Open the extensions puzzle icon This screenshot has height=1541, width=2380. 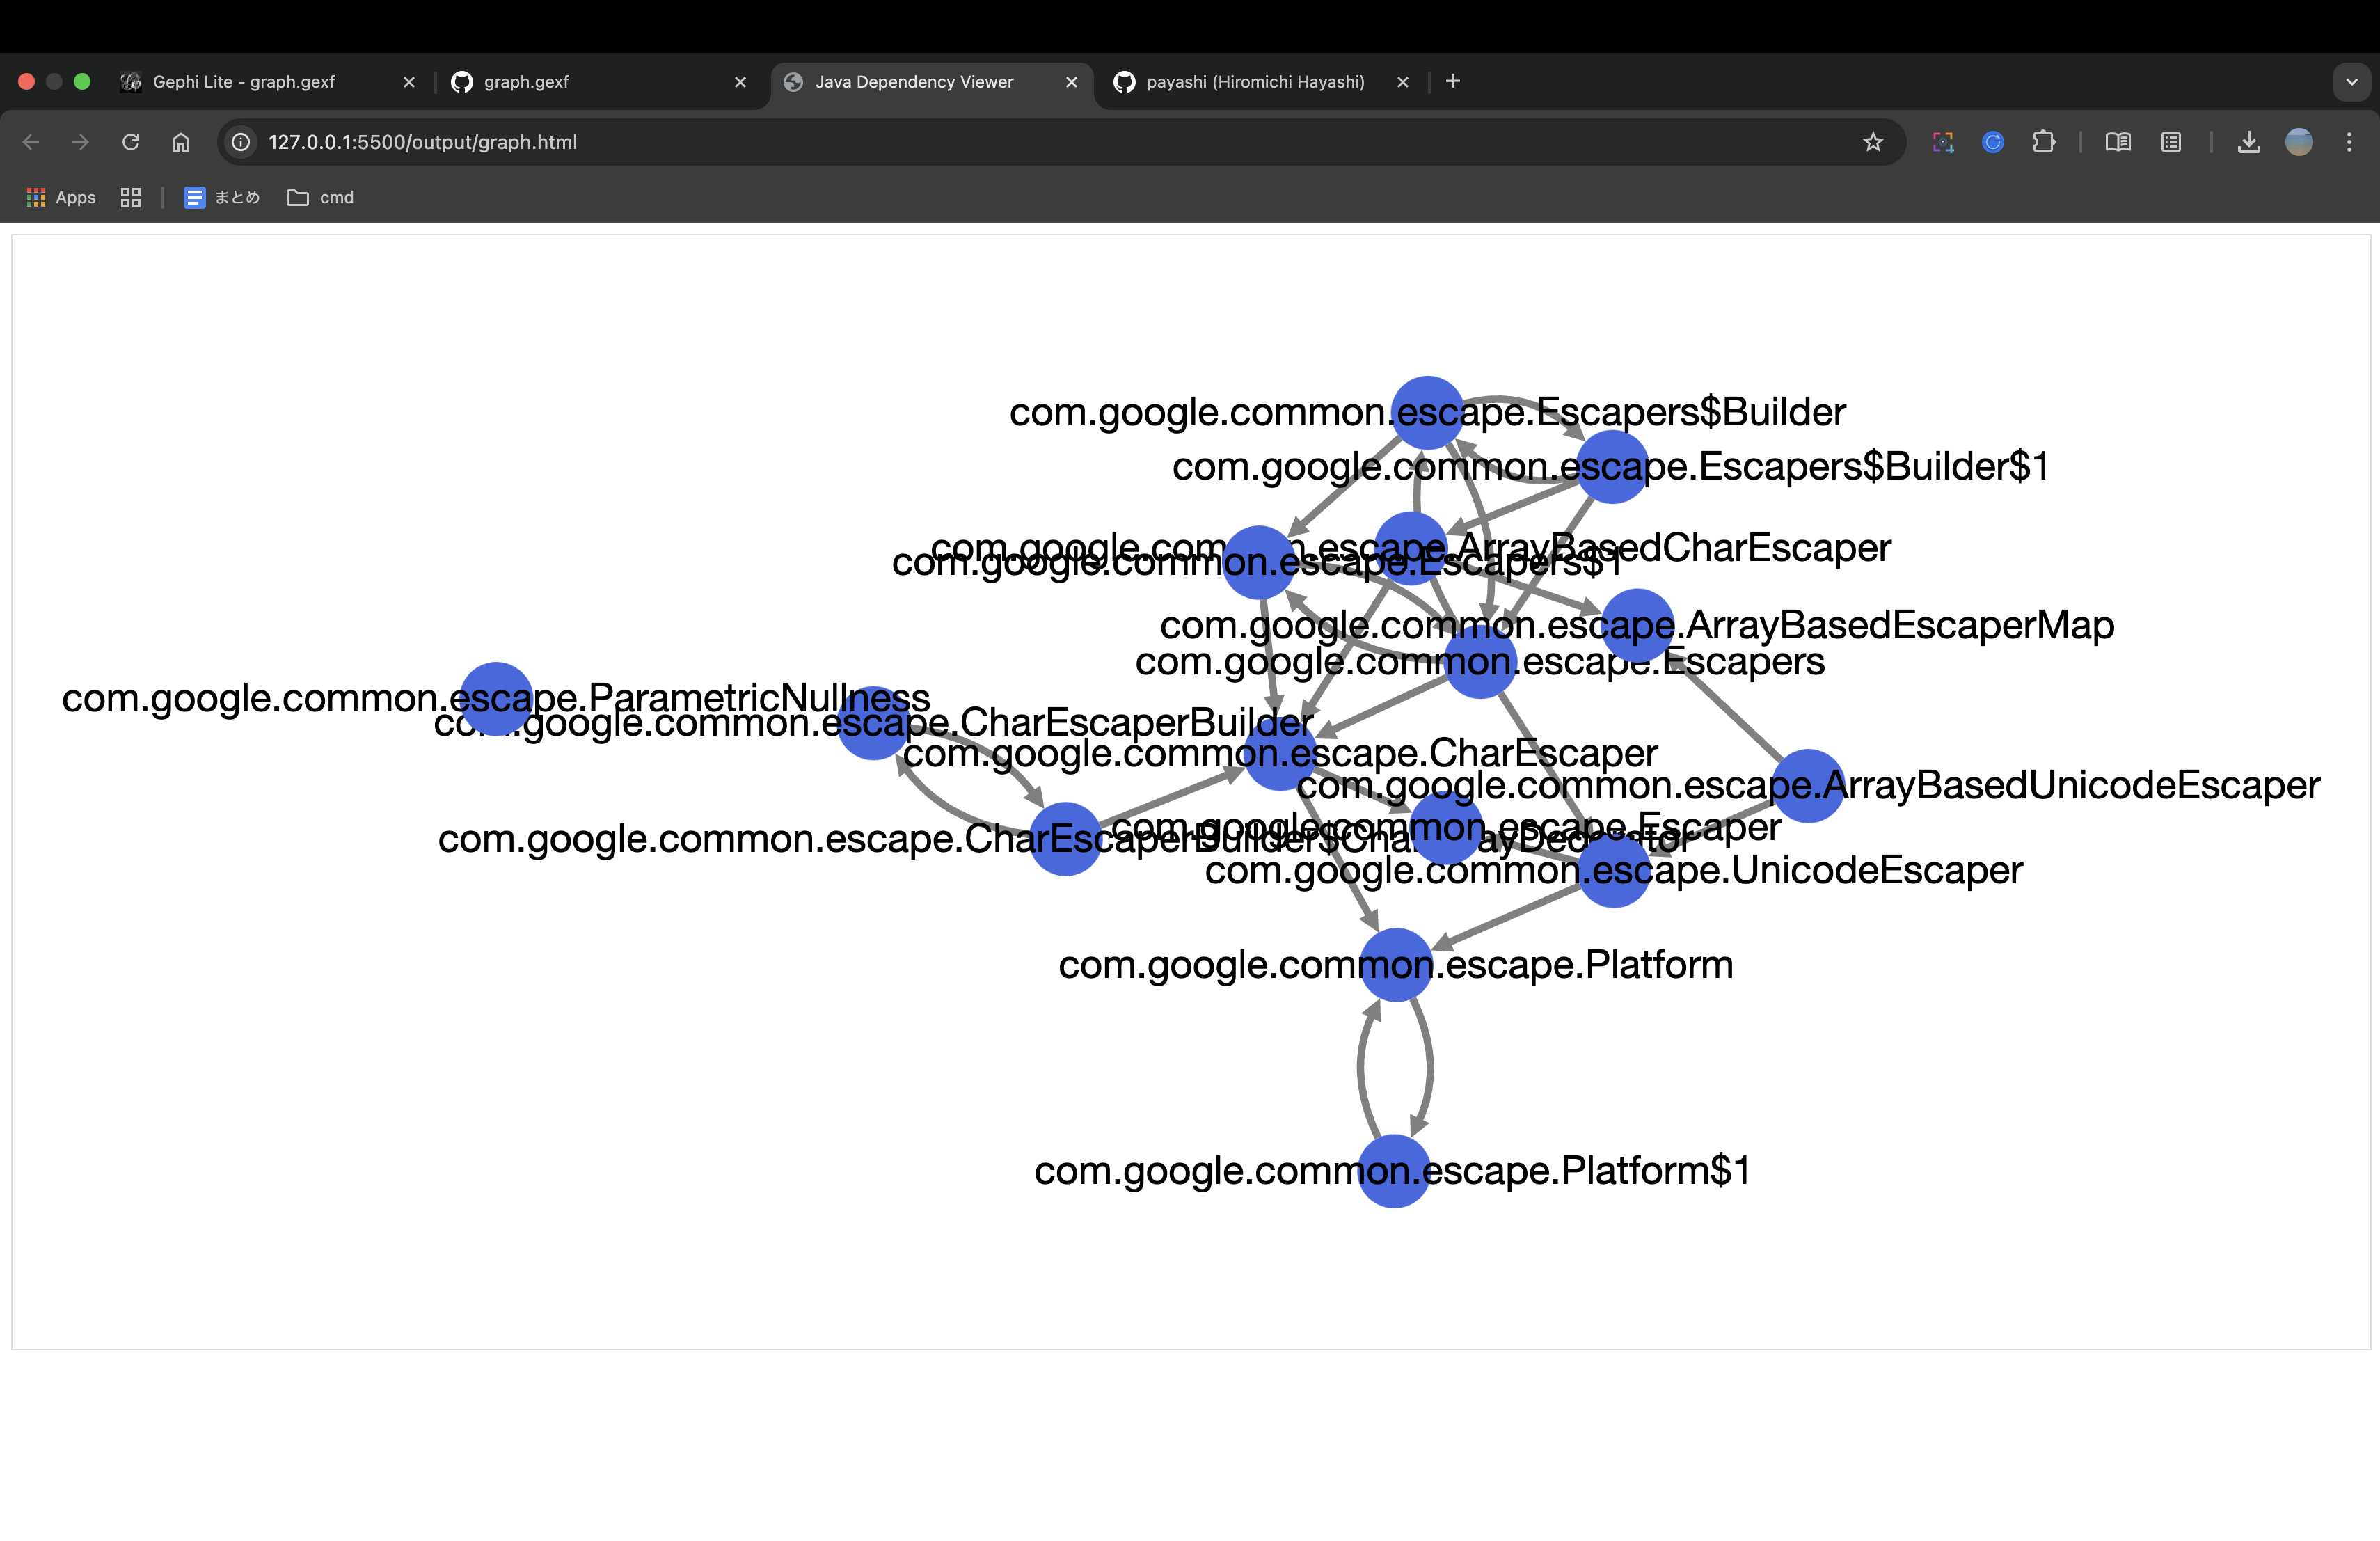(2043, 142)
